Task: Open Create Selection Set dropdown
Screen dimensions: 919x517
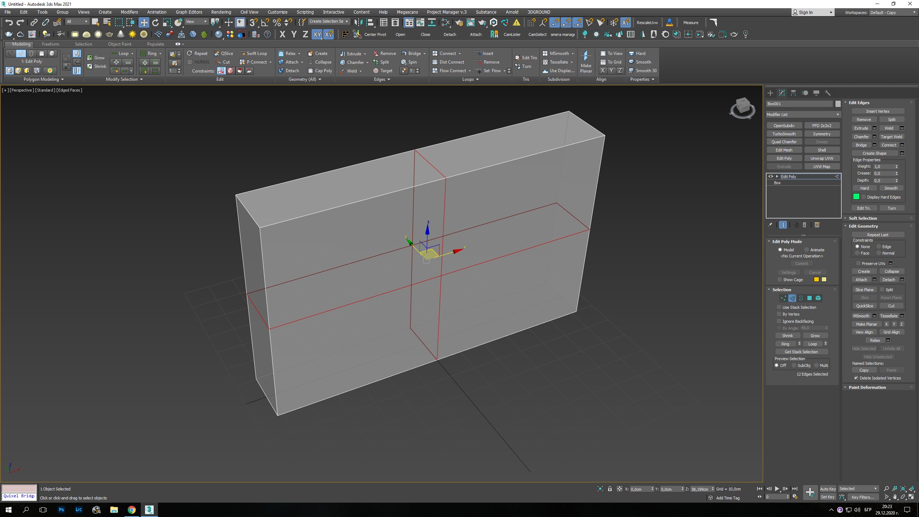Action: pyautogui.click(x=328, y=22)
